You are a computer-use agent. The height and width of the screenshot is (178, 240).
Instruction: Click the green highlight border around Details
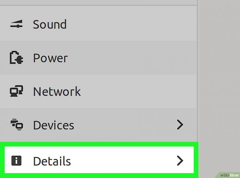(99, 144)
